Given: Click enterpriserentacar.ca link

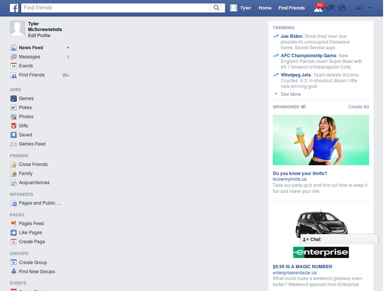Looking at the screenshot, I should pos(295,273).
